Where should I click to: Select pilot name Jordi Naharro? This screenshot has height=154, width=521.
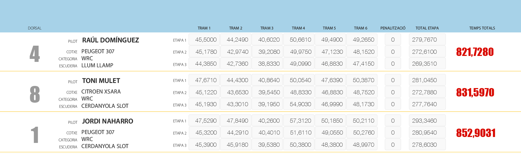click(x=107, y=121)
